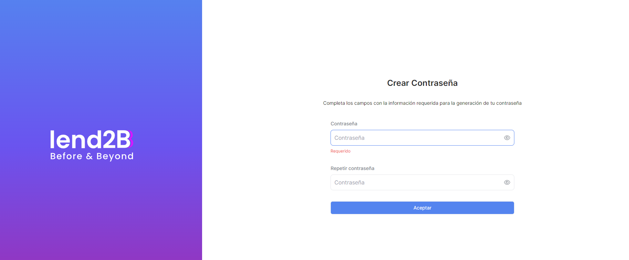Click the lend2B logo
This screenshot has height=260, width=629.
92,145
